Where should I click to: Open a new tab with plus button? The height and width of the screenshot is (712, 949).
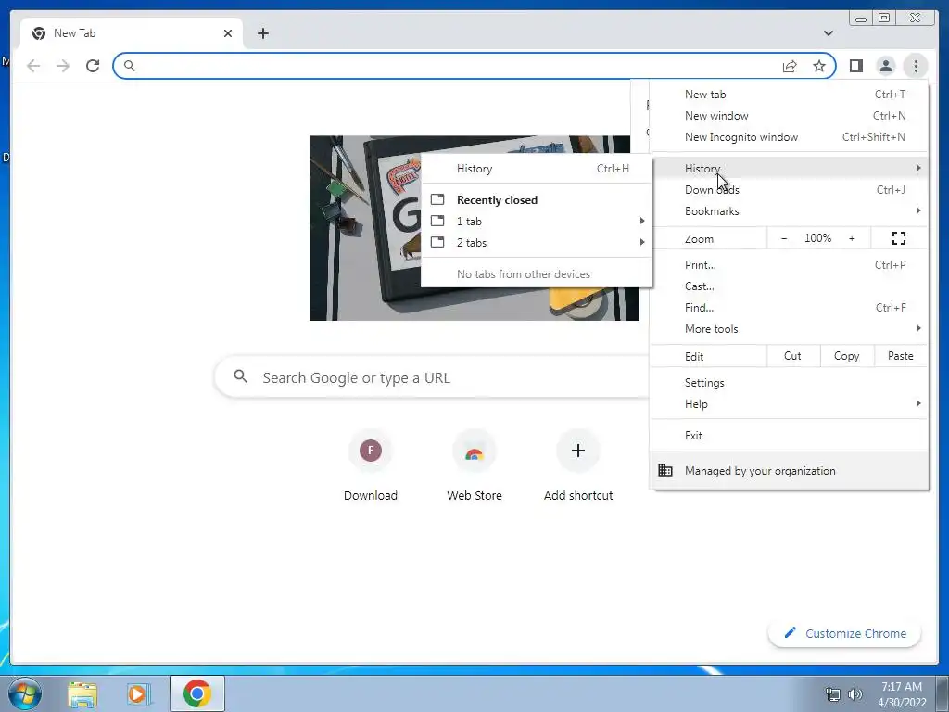point(262,33)
